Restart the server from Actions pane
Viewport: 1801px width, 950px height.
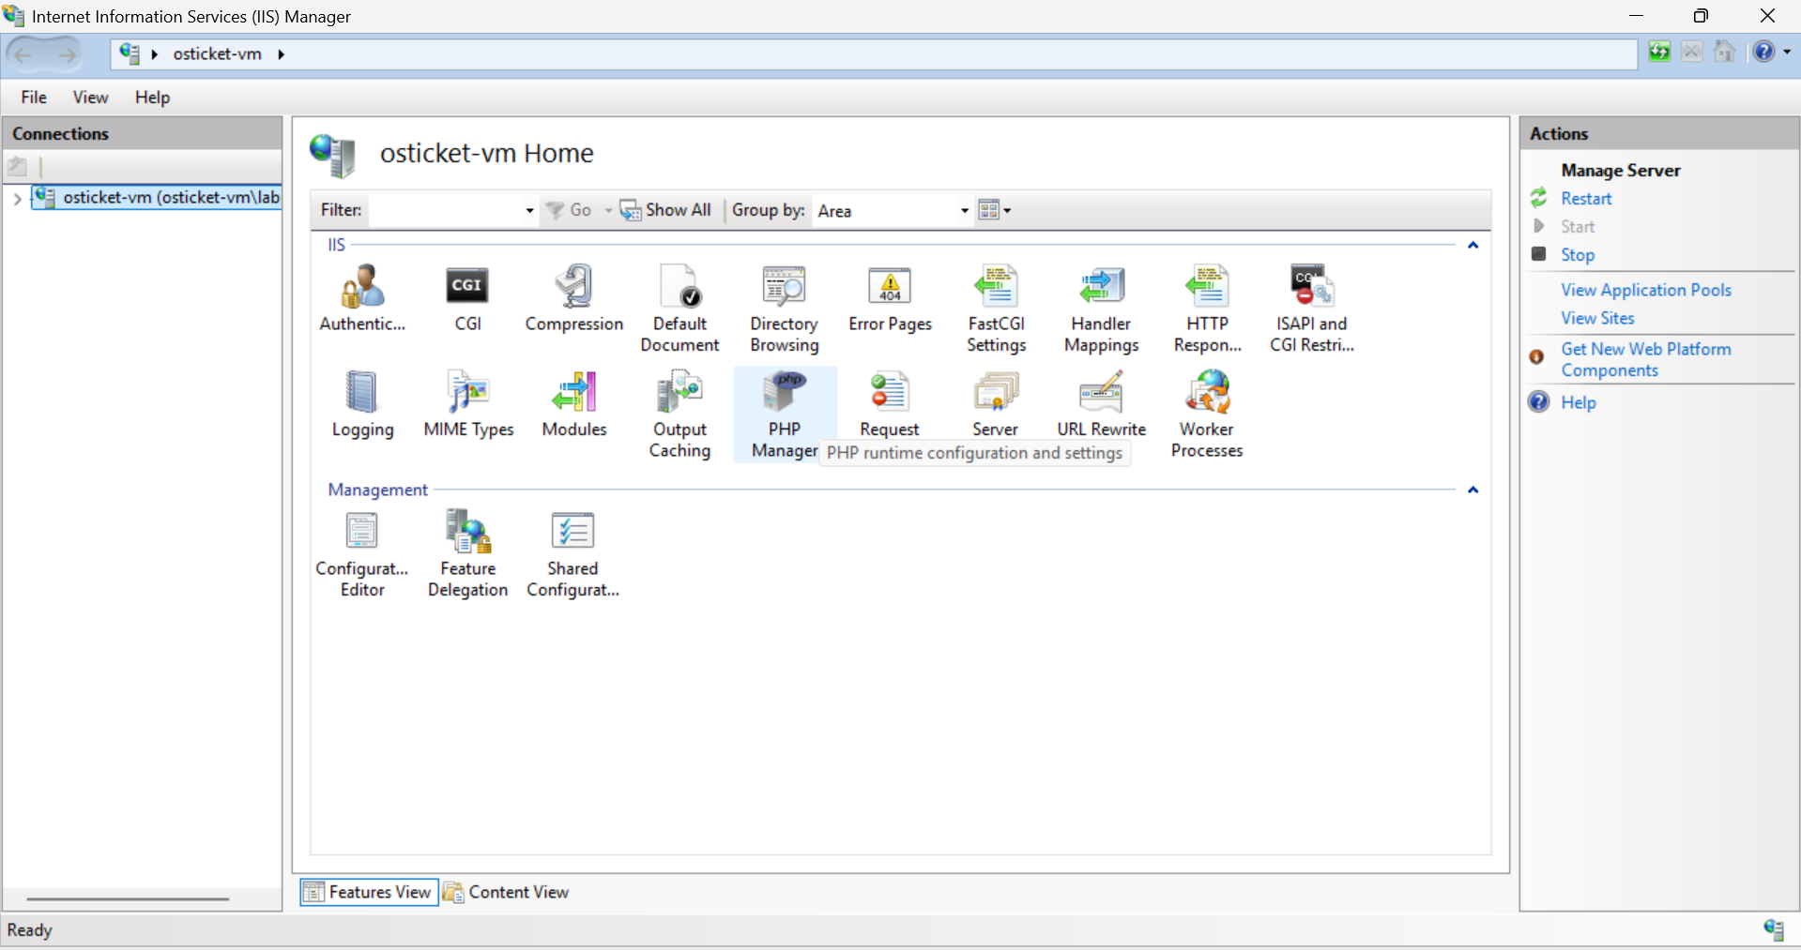(1586, 199)
